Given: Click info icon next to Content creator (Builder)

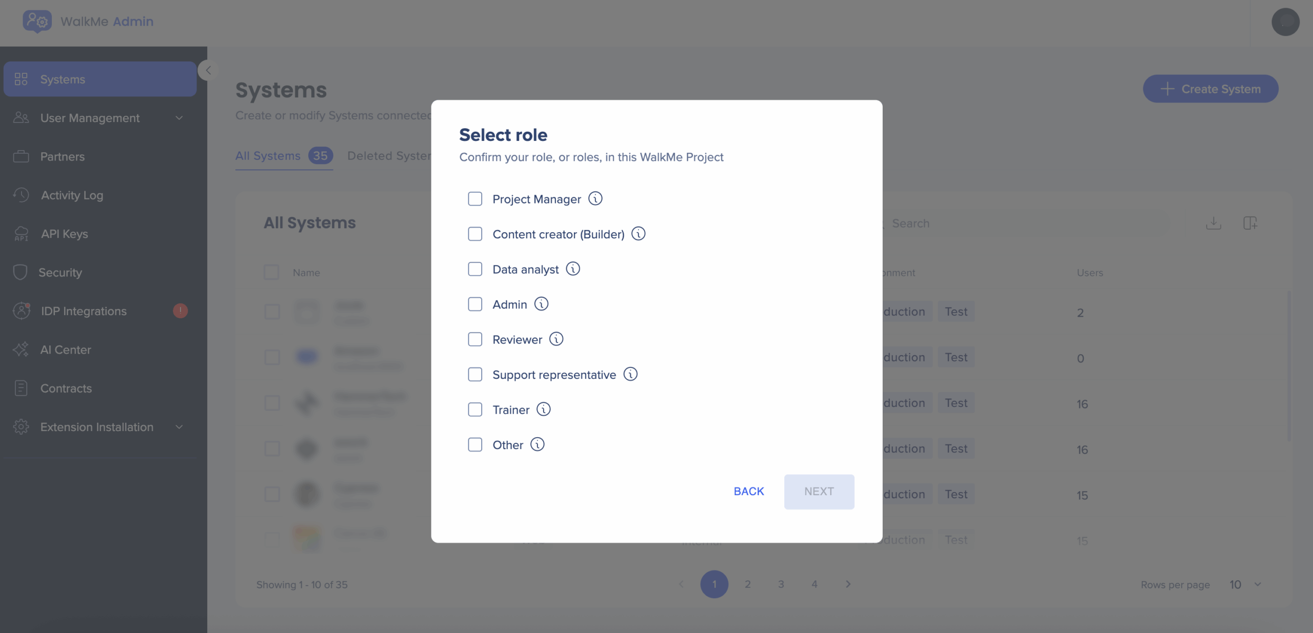Looking at the screenshot, I should tap(638, 234).
